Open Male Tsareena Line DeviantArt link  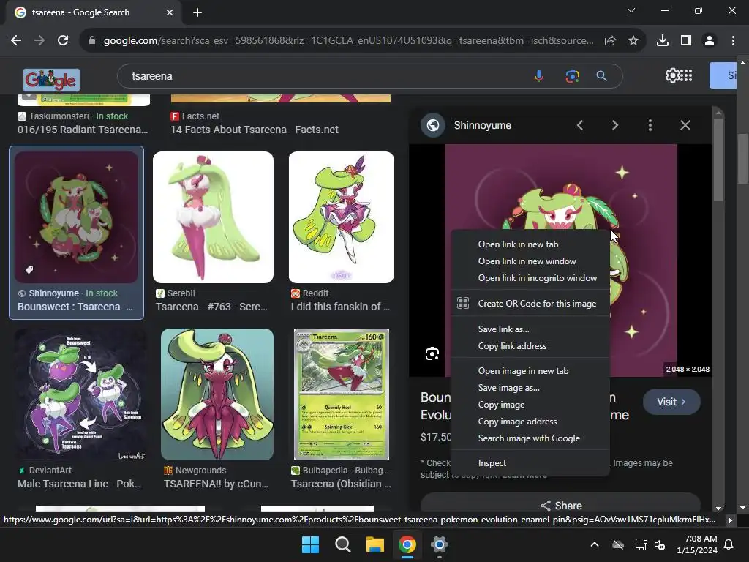[79, 484]
